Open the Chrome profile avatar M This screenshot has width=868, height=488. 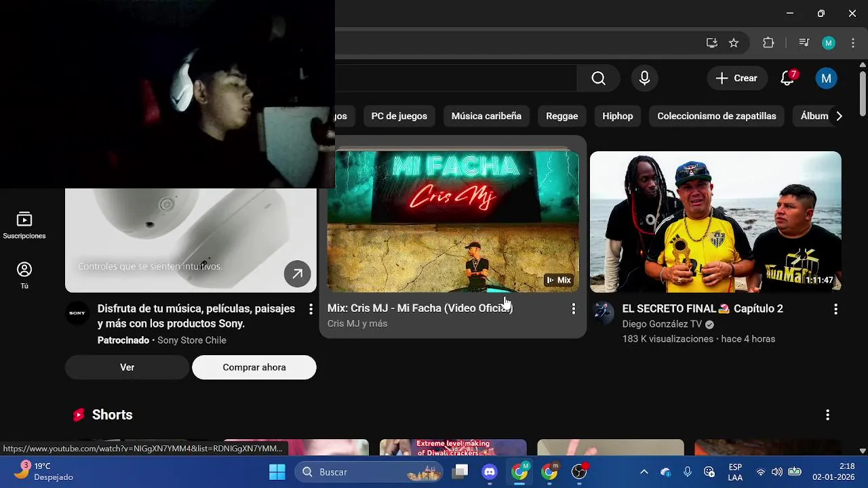pos(828,43)
